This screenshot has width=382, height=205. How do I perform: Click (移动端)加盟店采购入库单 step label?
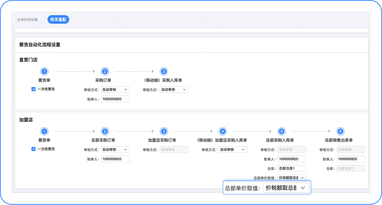[222, 140]
